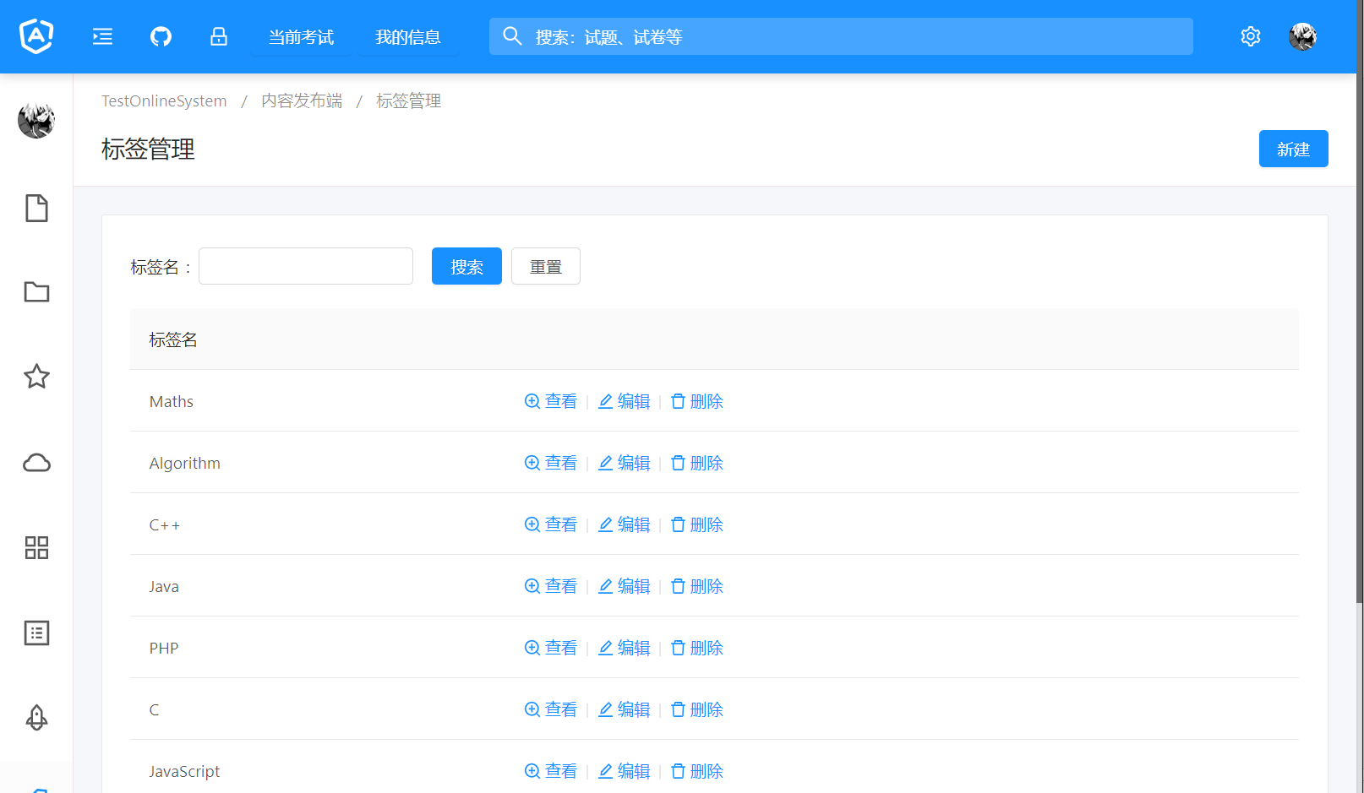
Task: Open the list icon in sidebar
Action: 36,633
